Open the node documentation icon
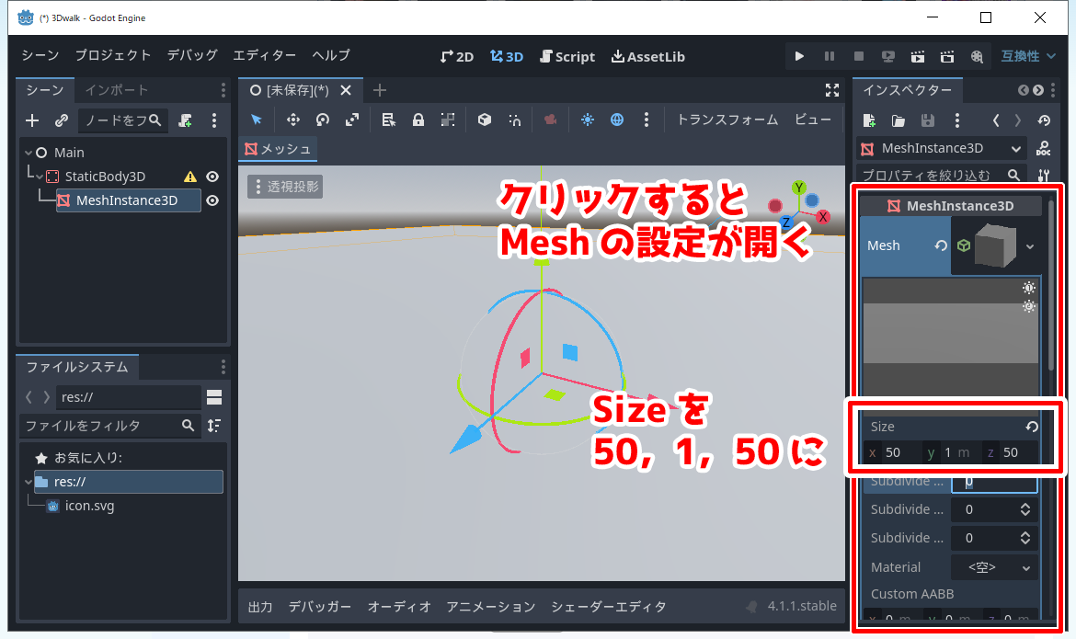 point(1043,148)
